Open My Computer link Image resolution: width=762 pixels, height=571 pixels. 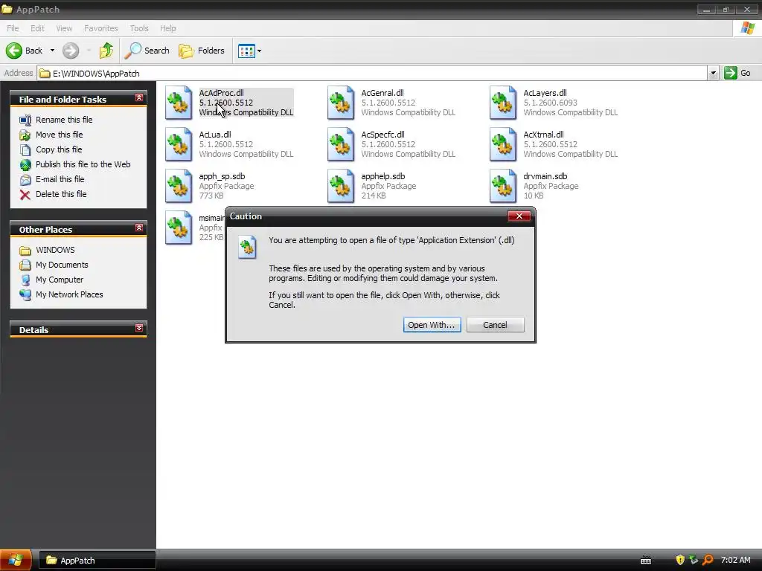[60, 280]
